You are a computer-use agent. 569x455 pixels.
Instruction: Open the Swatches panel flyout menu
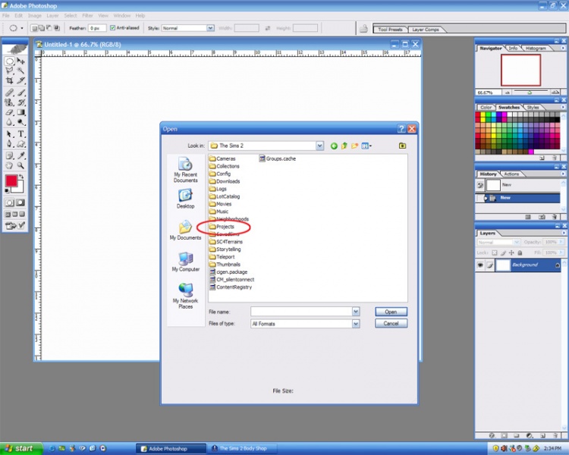tap(563, 107)
